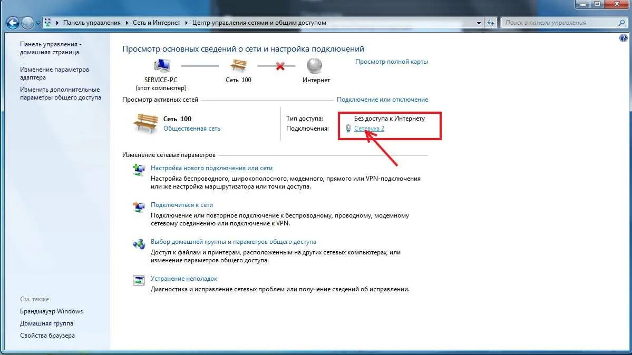Click the SERVICE-PC computer icon

162,66
